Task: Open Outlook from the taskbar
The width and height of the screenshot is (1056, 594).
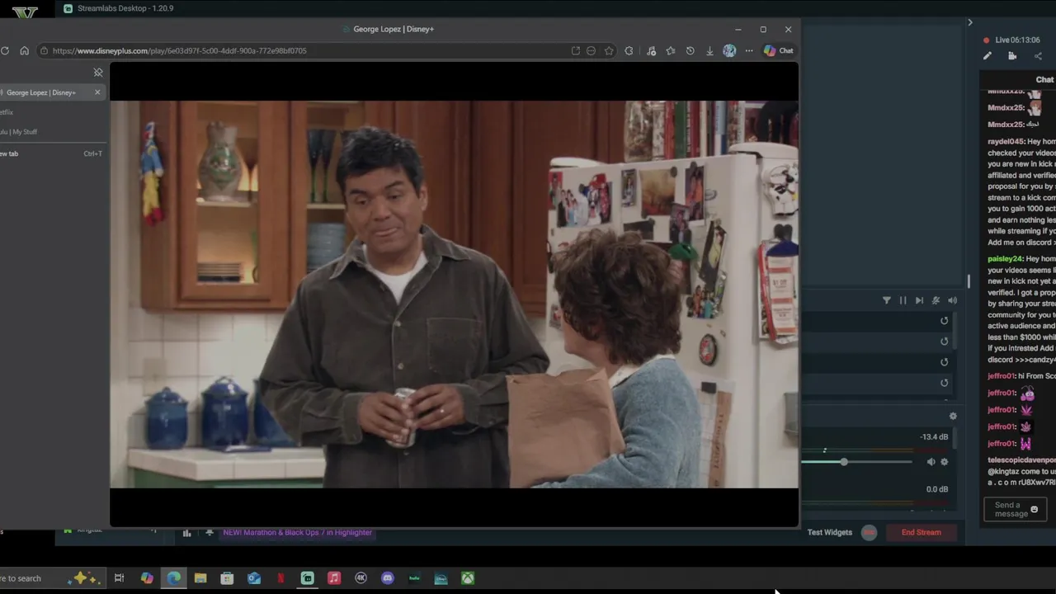Action: [254, 578]
